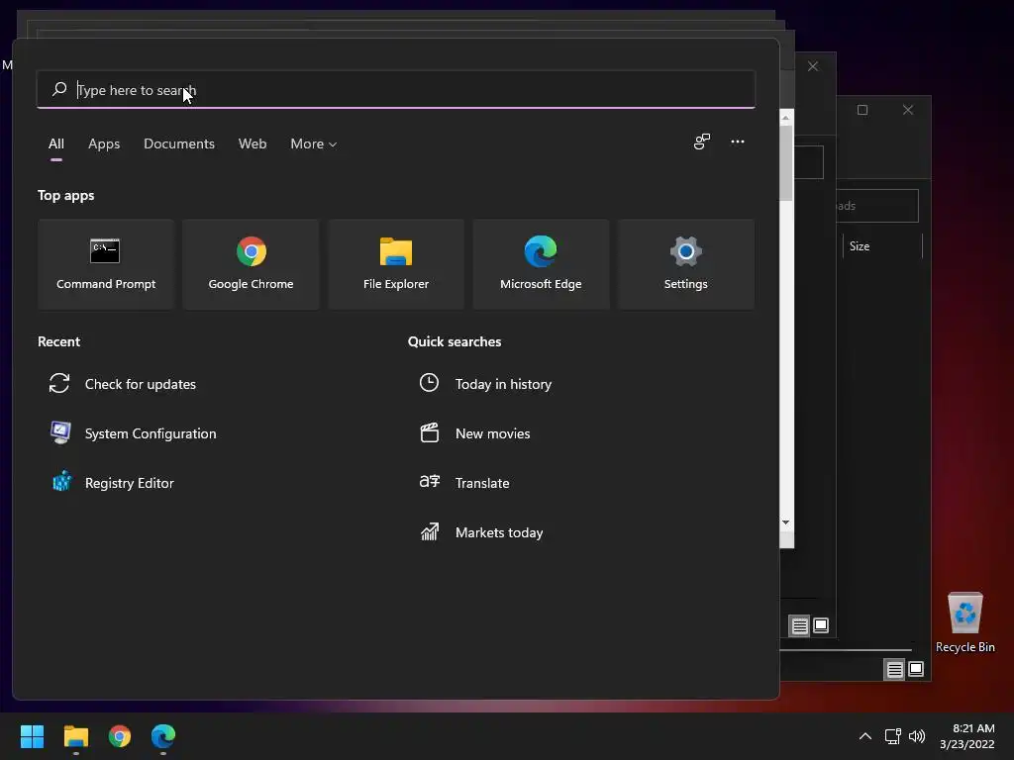
Task: Open Google Chrome from the taskbar
Action: tap(120, 736)
